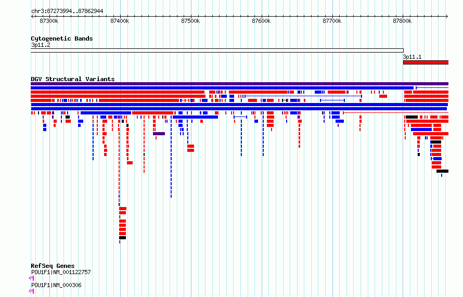463x297 pixels.
Task: Open the POU1F1|NM_001122757 gene label
Action: 61,272
